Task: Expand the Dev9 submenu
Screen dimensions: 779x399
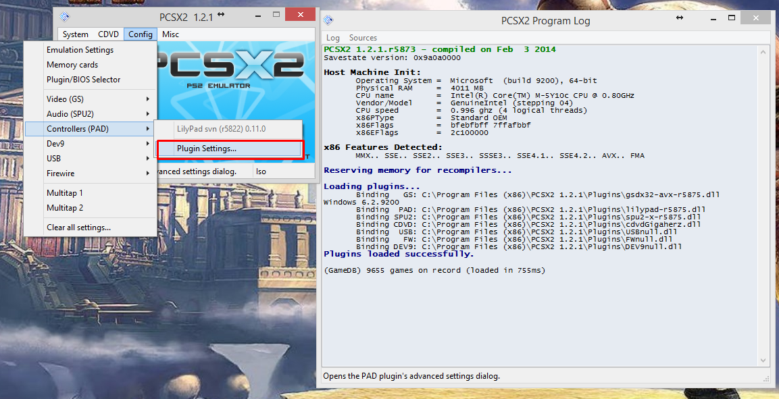Action: [91, 144]
